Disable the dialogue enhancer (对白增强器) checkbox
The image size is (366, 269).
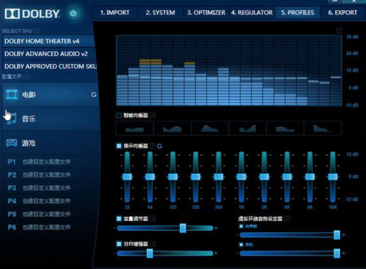(119, 244)
